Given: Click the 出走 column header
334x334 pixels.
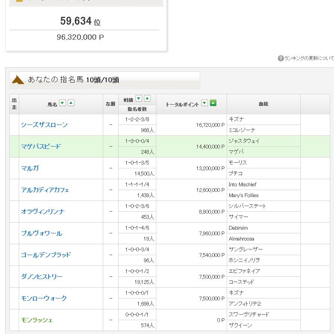Looking at the screenshot, I should [x=14, y=104].
